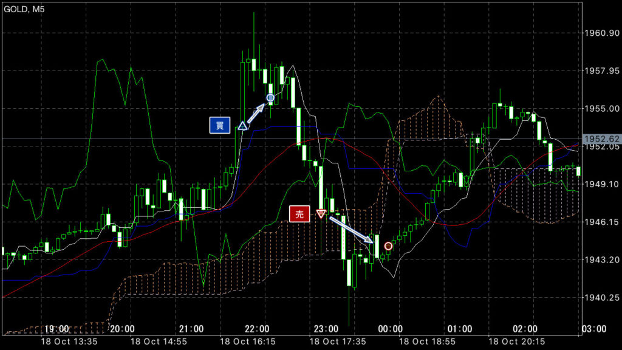Click the 03:00 time label at right
622x350 pixels.
[594, 329]
